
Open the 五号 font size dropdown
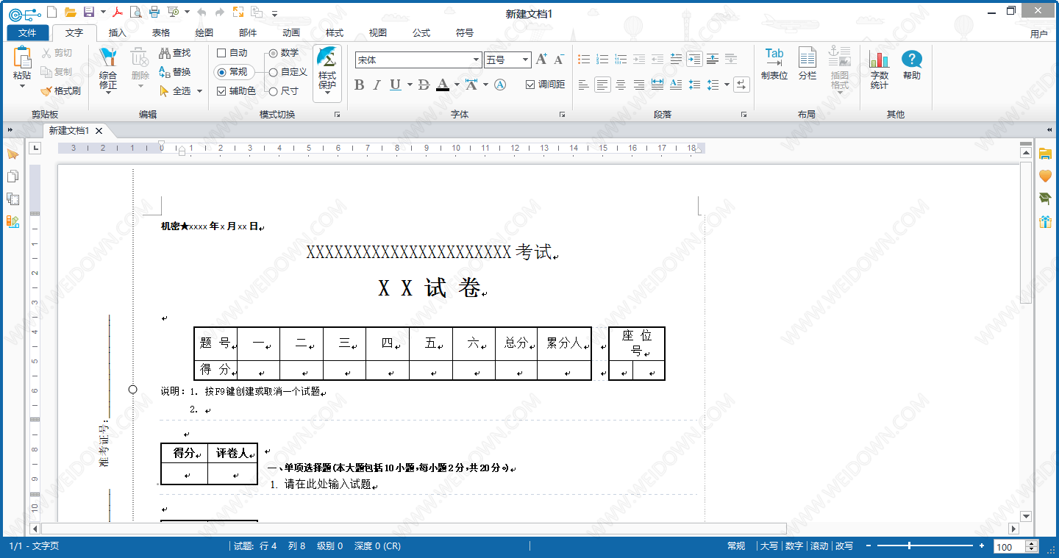click(526, 60)
